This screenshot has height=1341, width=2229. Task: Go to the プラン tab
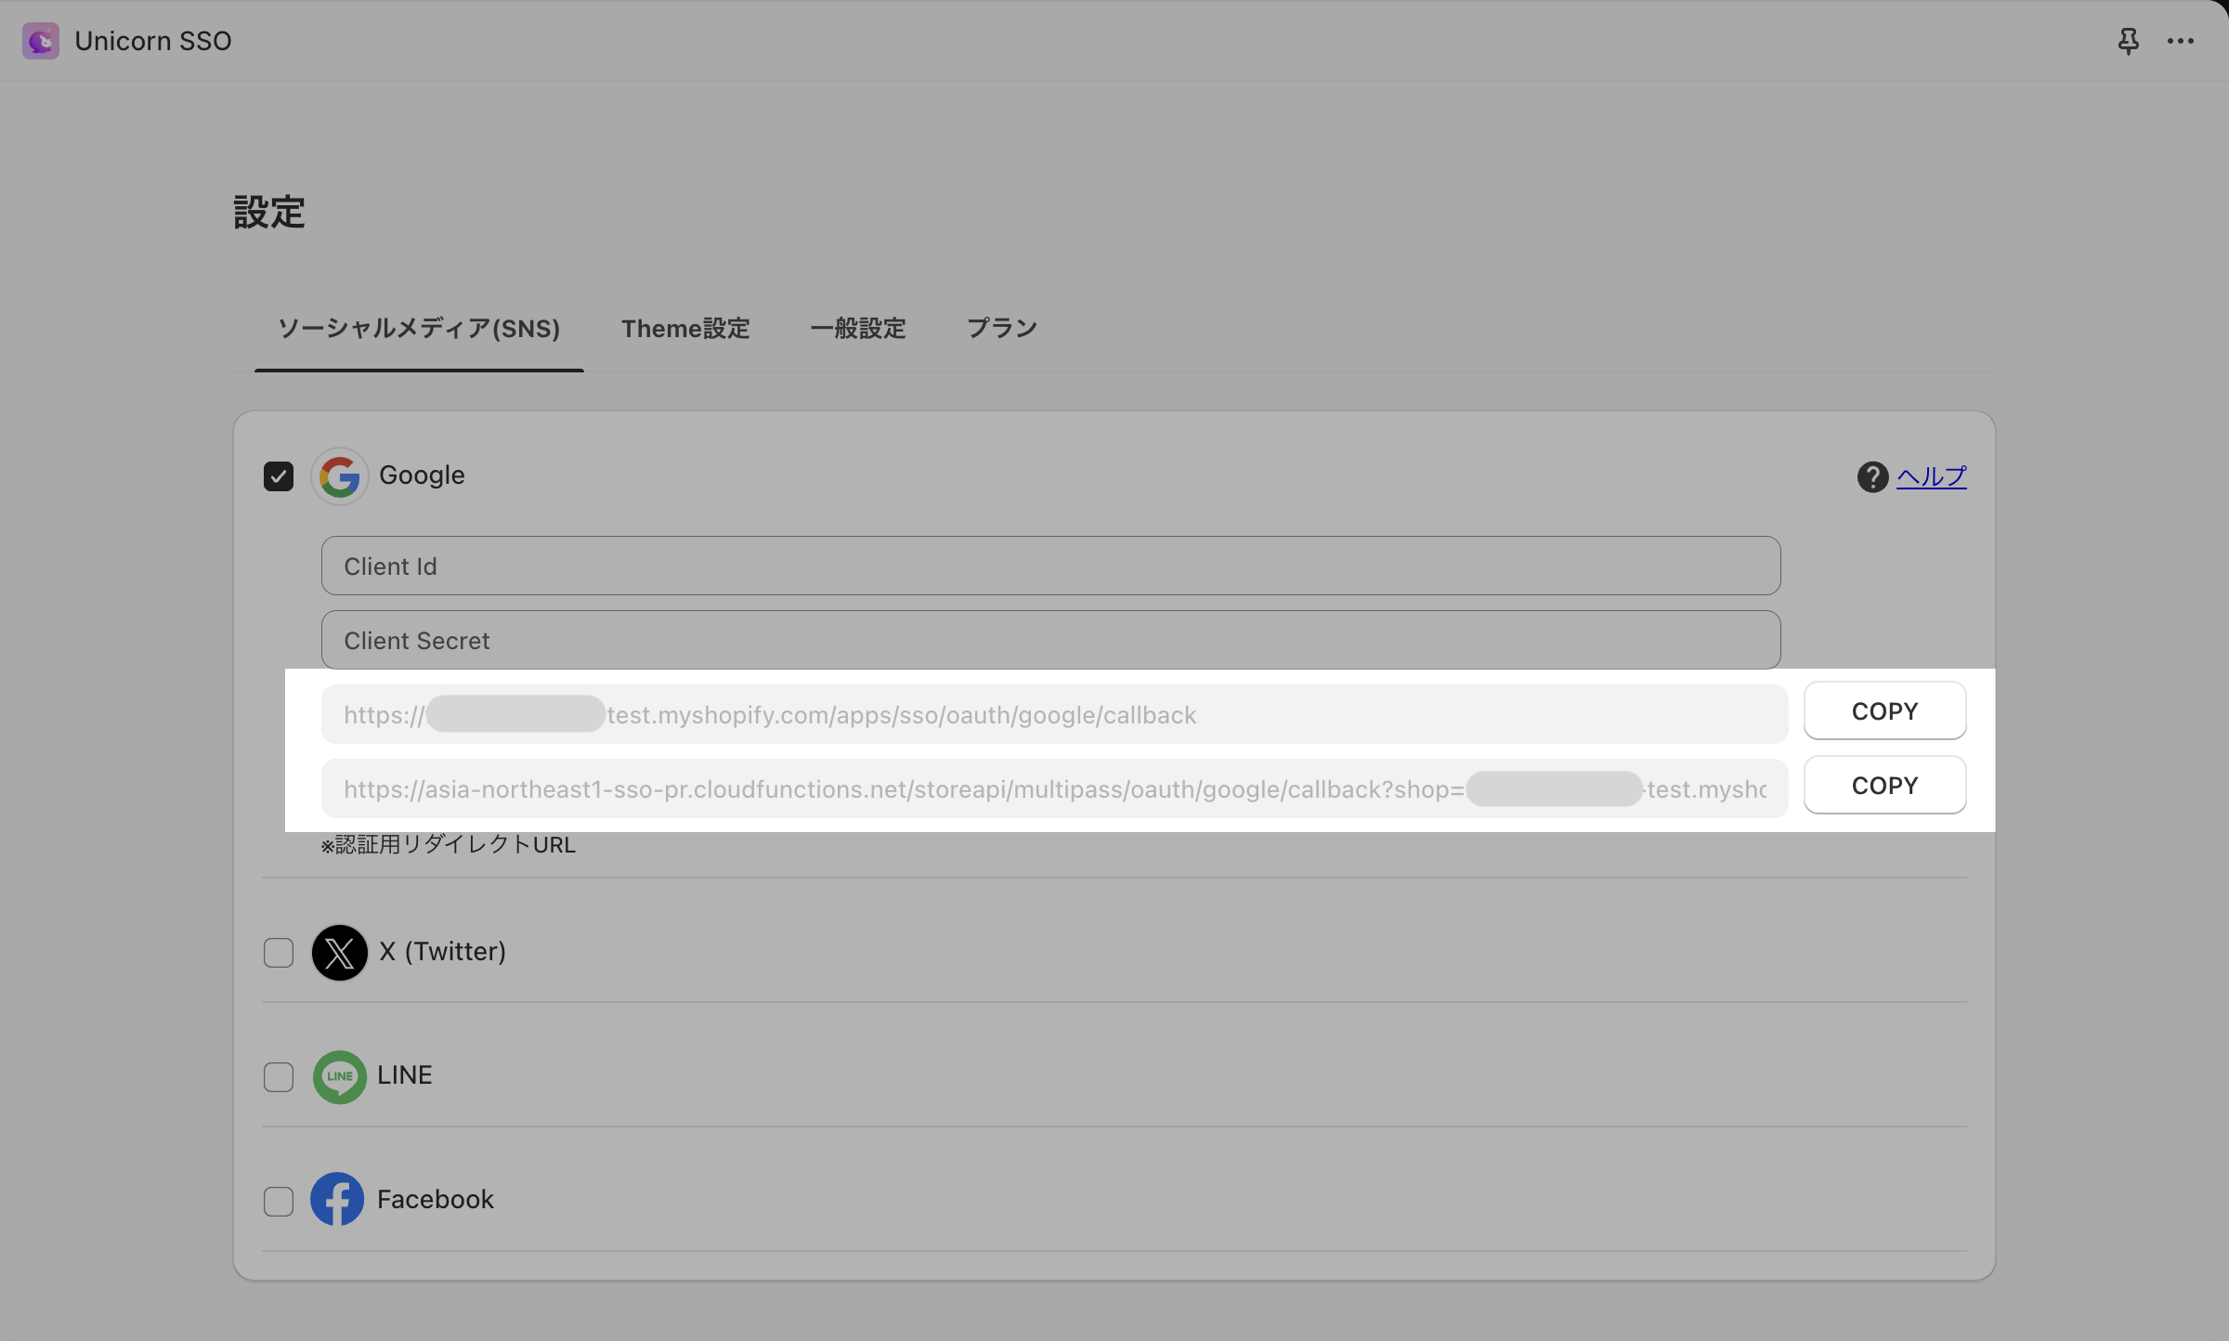1001,329
